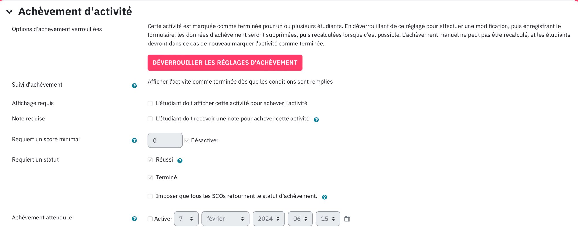Open help for Suivi d'achèvement

click(x=134, y=86)
